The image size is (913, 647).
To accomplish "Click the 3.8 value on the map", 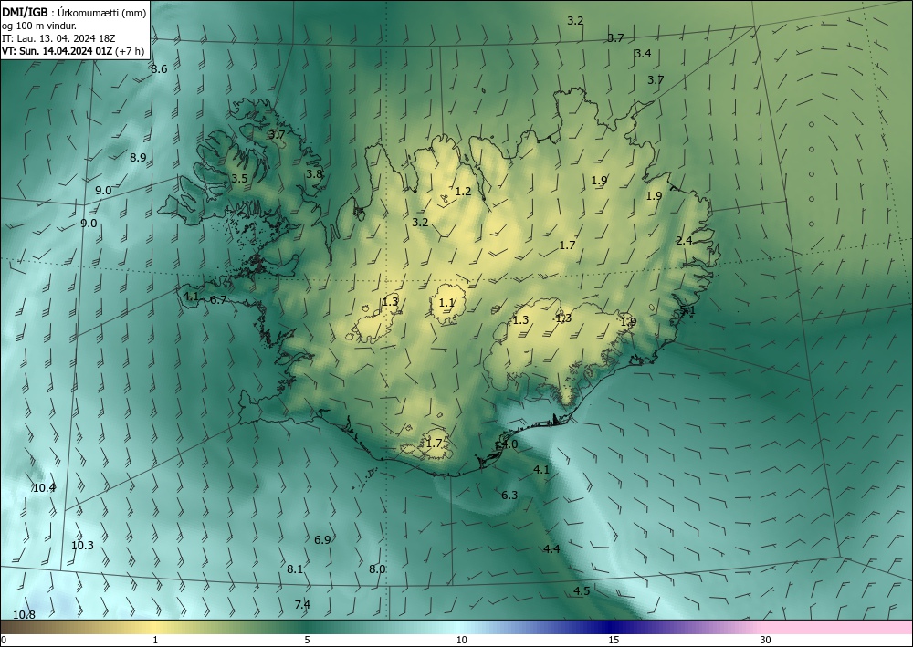I will click(x=314, y=173).
